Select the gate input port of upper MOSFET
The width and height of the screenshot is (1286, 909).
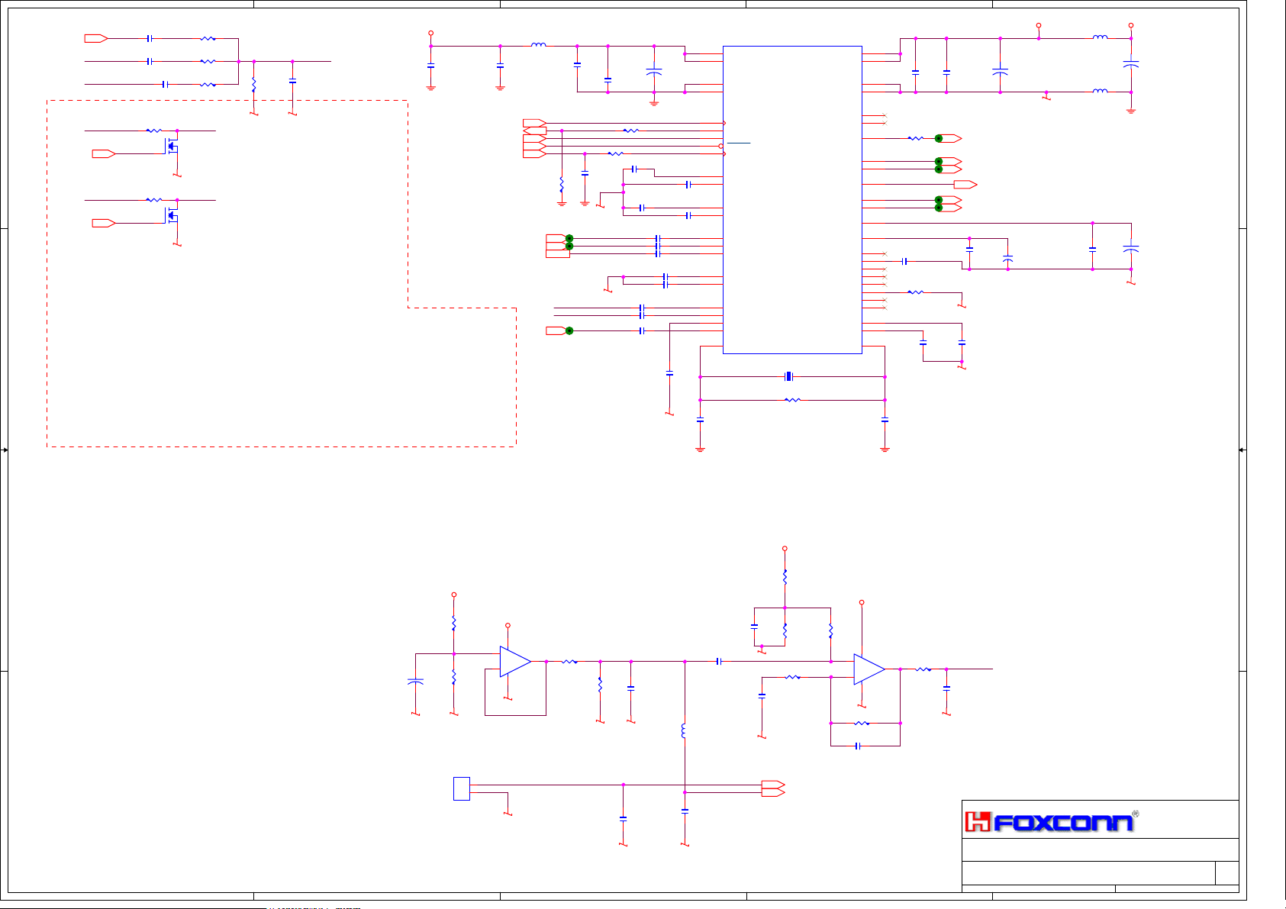coord(103,154)
